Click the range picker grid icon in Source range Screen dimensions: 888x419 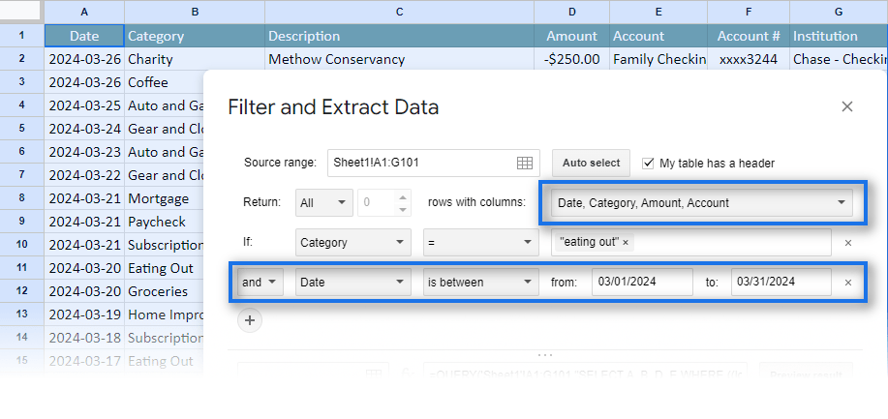tap(525, 164)
